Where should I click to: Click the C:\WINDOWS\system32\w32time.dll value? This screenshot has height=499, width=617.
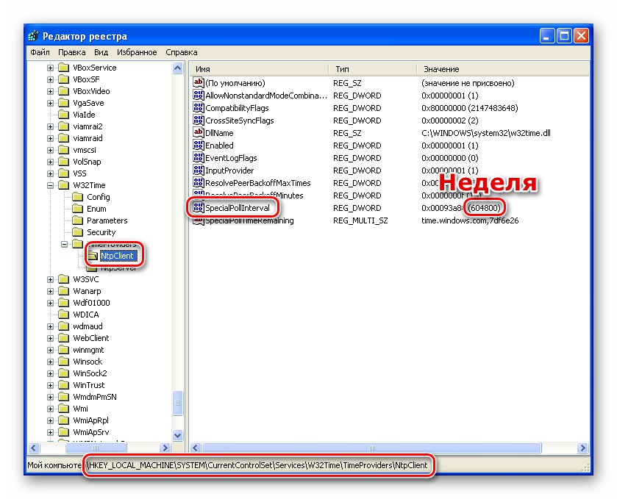point(486,133)
